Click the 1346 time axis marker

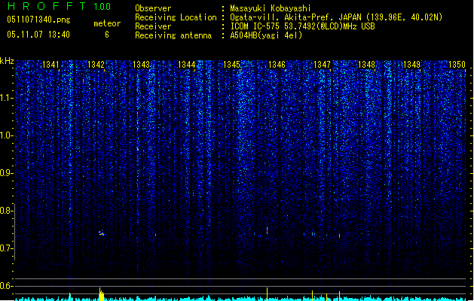[x=277, y=65]
